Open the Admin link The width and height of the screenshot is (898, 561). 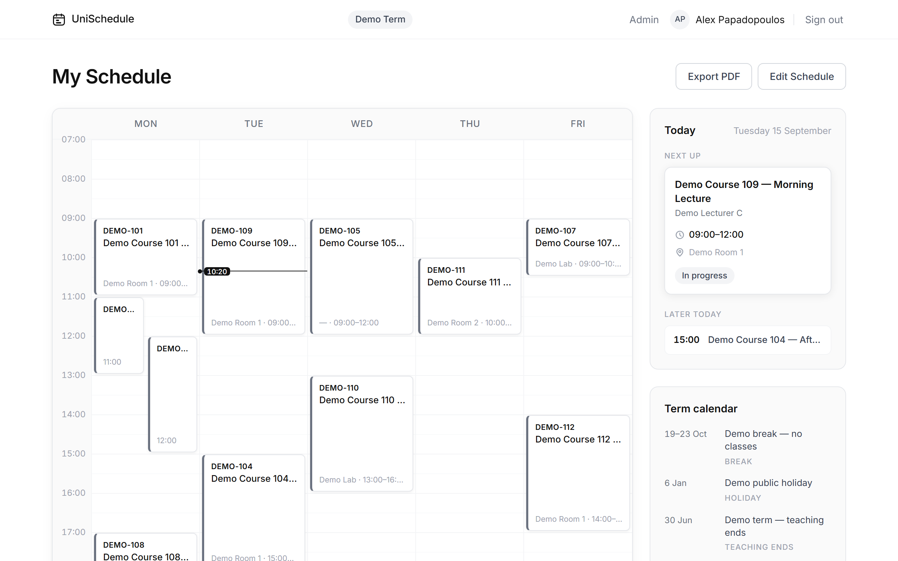pos(644,20)
